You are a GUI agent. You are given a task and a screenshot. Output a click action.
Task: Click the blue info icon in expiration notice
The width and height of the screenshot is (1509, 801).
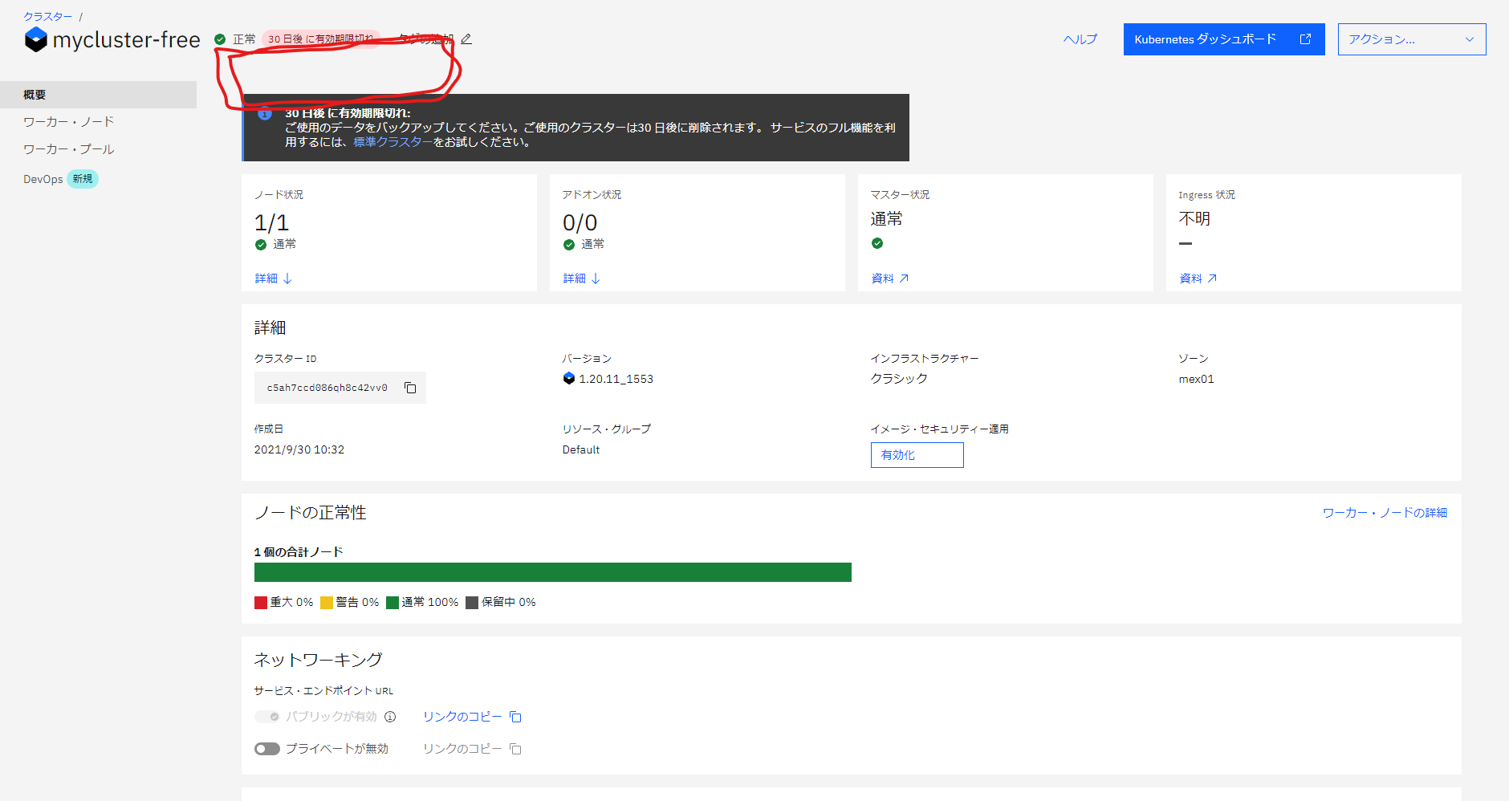pos(265,115)
